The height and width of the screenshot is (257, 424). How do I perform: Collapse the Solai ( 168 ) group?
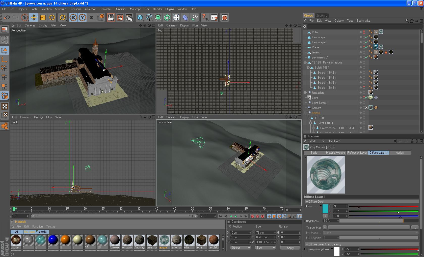(x=308, y=67)
